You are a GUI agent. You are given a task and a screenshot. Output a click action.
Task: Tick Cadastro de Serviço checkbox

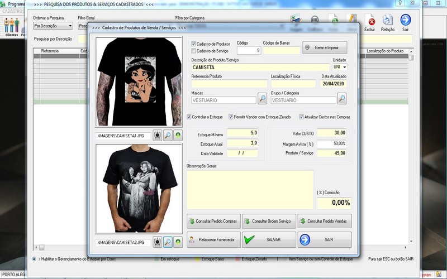tap(193, 51)
